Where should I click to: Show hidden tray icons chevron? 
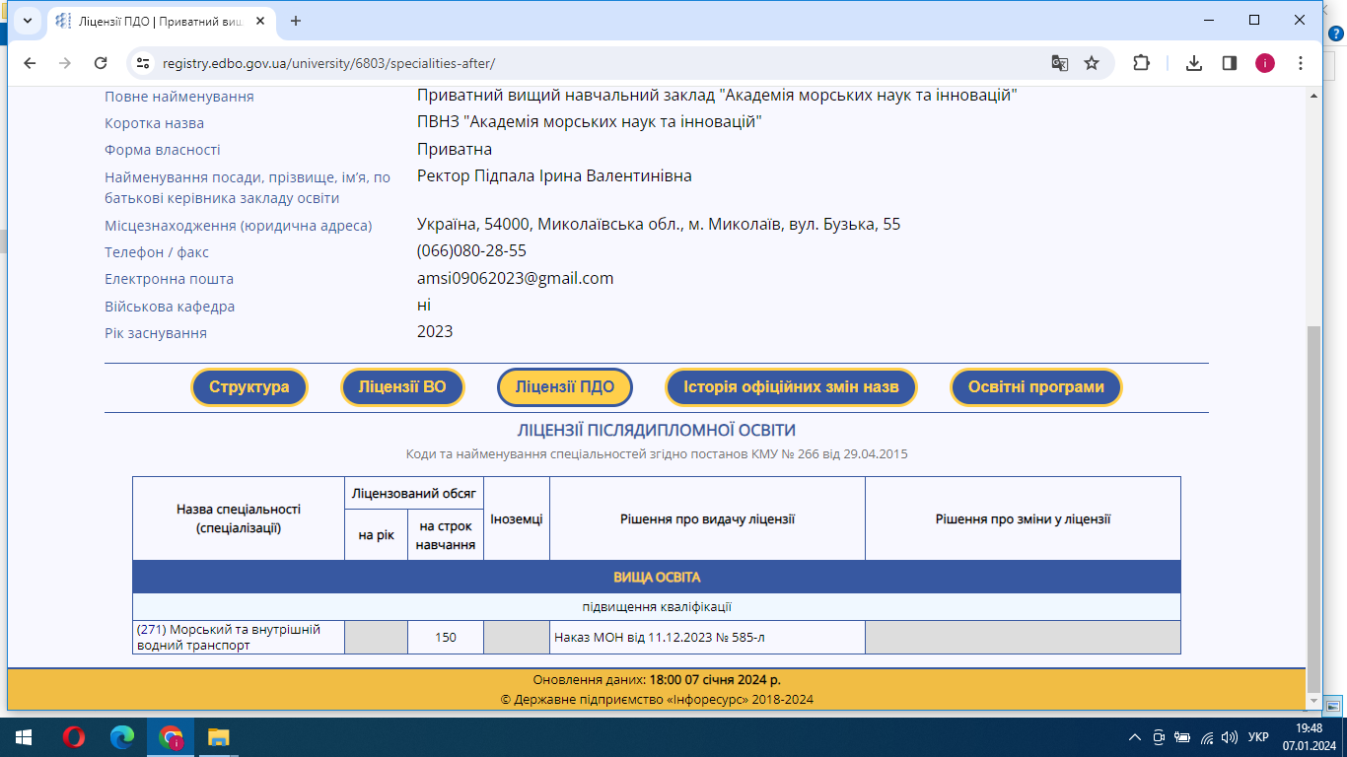[x=1135, y=737]
